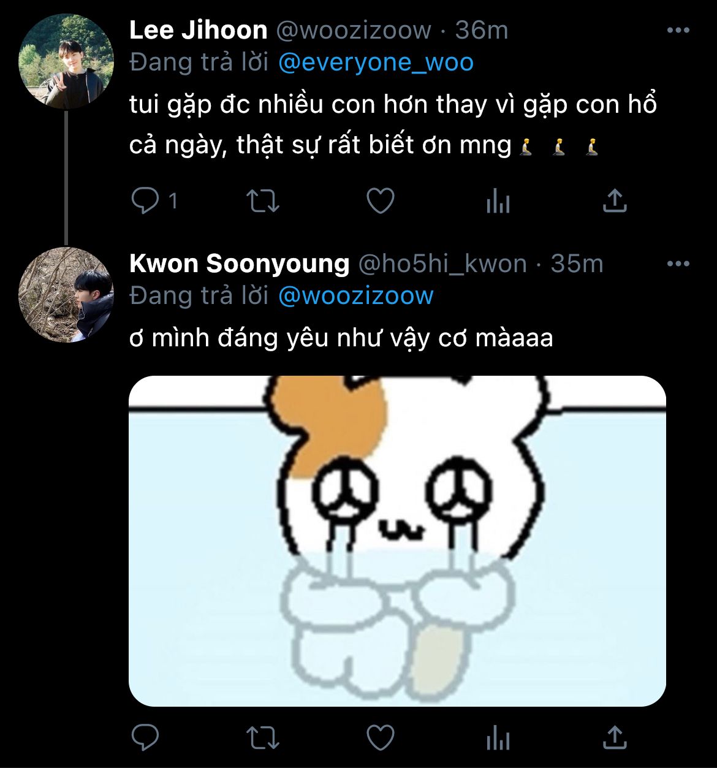
Task: Open the @everyone_woo mention link
Action: coord(376,63)
